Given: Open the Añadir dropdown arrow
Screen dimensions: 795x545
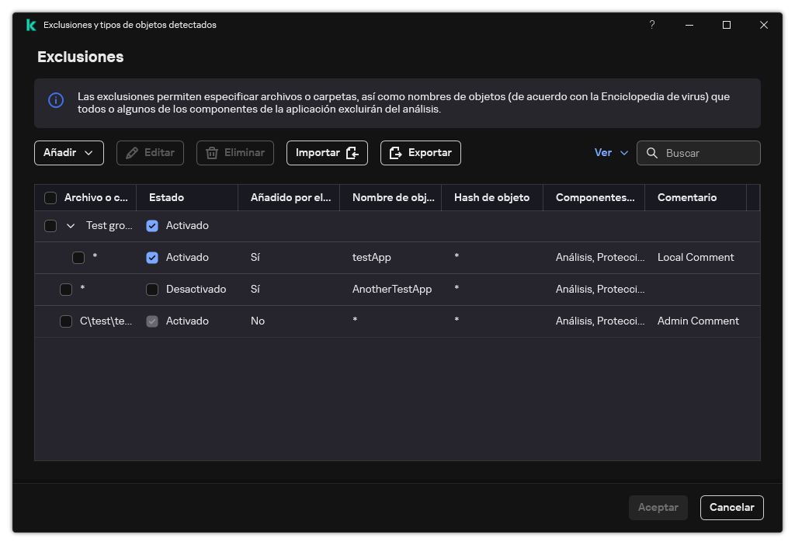Looking at the screenshot, I should (x=88, y=153).
